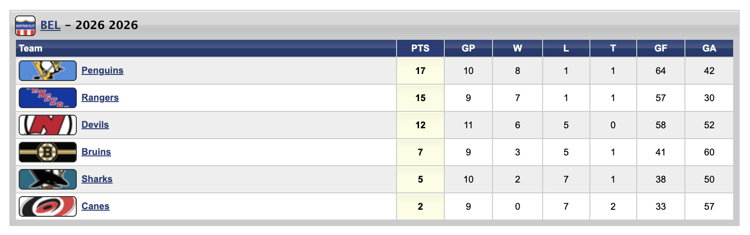Image resolution: width=750 pixels, height=235 pixels.
Task: Click the Penguins team logo
Action: pos(48,71)
